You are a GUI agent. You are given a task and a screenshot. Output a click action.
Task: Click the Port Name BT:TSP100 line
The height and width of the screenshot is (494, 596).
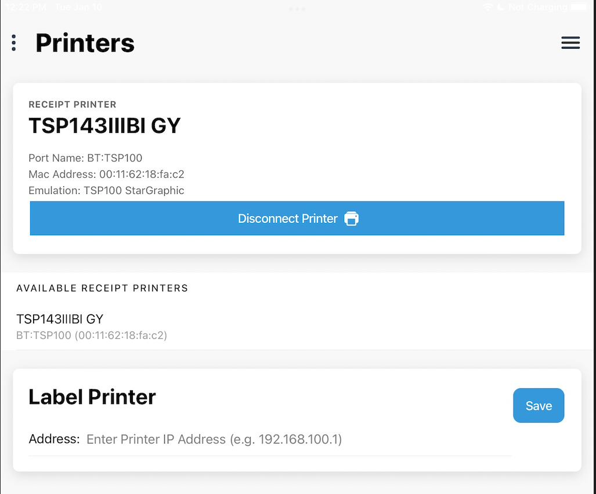[85, 158]
